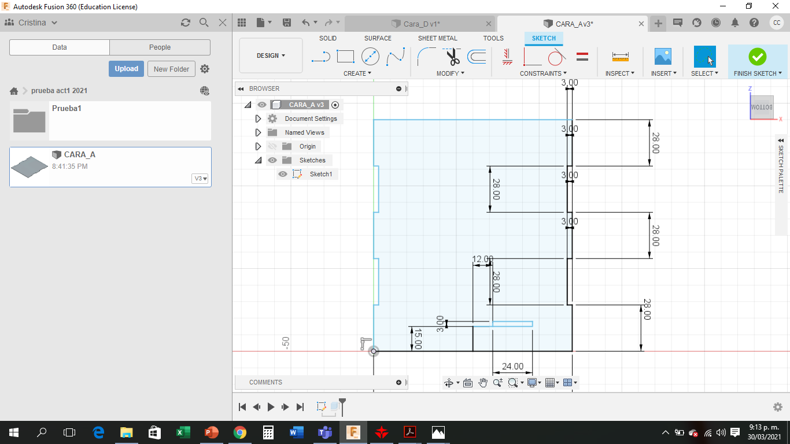The image size is (790, 444).
Task: Search in the data panel
Action: click(x=204, y=23)
